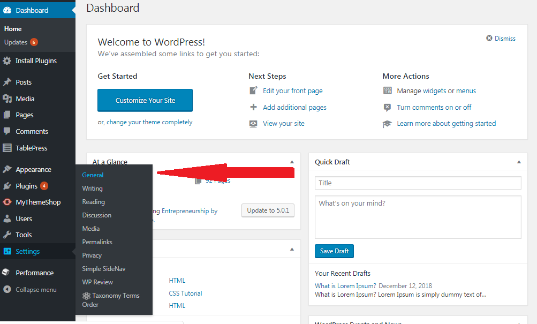Click the Media library icon in sidebar
This screenshot has width=537, height=324.
point(7,99)
